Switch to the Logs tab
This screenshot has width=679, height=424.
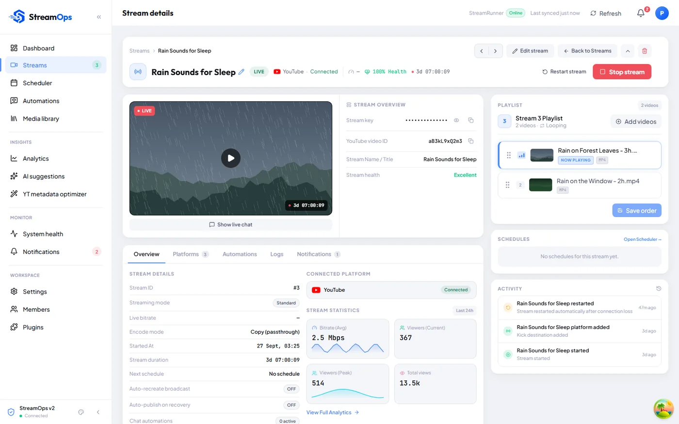(277, 254)
